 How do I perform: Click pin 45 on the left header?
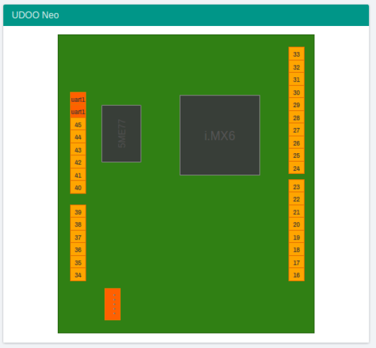coord(78,124)
